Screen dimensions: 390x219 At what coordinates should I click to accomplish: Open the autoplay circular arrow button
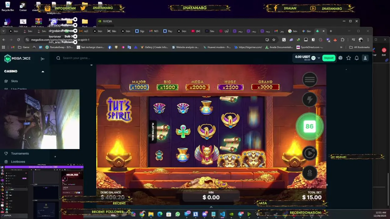pos(310,153)
